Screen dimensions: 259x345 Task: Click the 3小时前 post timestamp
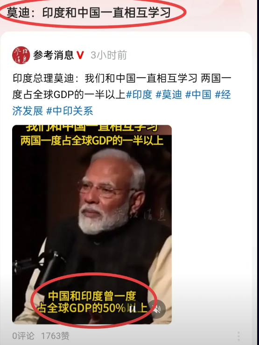pos(109,55)
